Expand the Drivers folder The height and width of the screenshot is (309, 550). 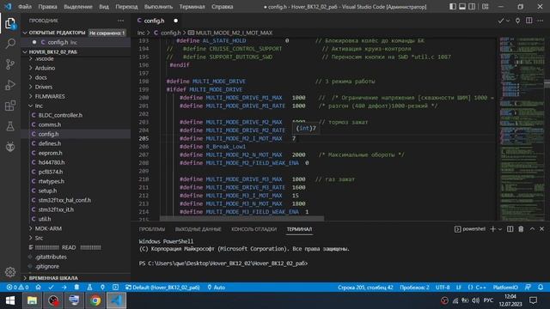pos(44,87)
